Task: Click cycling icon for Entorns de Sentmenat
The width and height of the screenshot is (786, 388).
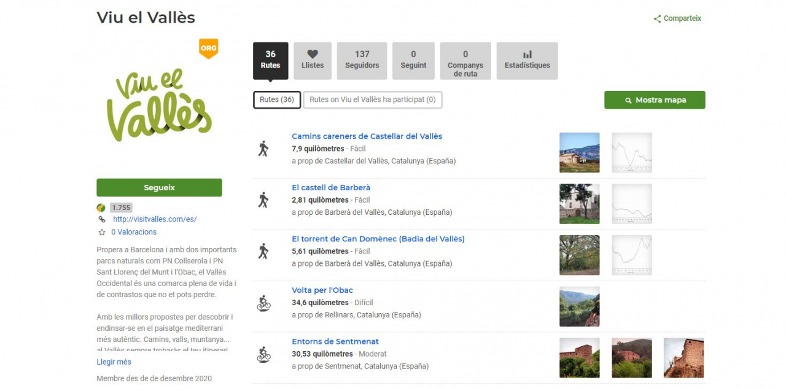Action: (x=263, y=354)
